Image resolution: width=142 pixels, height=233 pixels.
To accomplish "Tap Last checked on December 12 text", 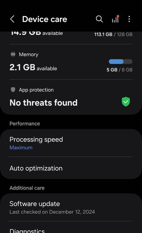I will 52,212.
